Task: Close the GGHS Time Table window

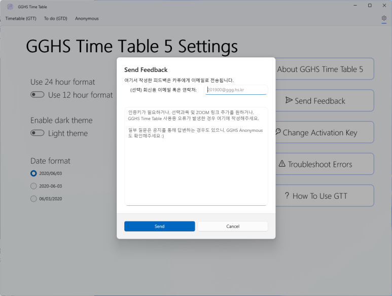Action: [x=384, y=6]
